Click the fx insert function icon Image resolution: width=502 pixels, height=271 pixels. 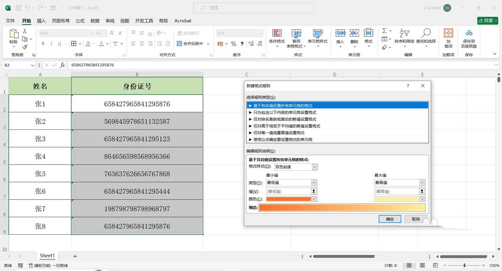(x=62, y=65)
